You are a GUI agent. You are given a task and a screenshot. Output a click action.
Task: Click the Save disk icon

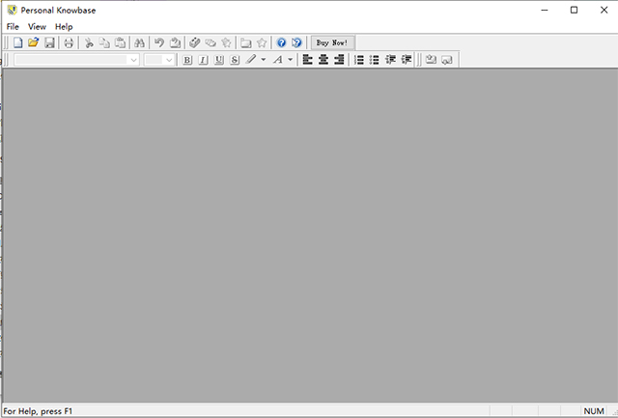click(x=49, y=43)
